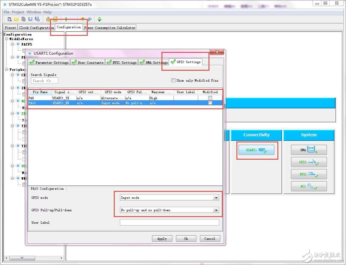This screenshot has width=346, height=265.
Task: Click the Input mode cell in PA10 row
Action: click(x=113, y=103)
